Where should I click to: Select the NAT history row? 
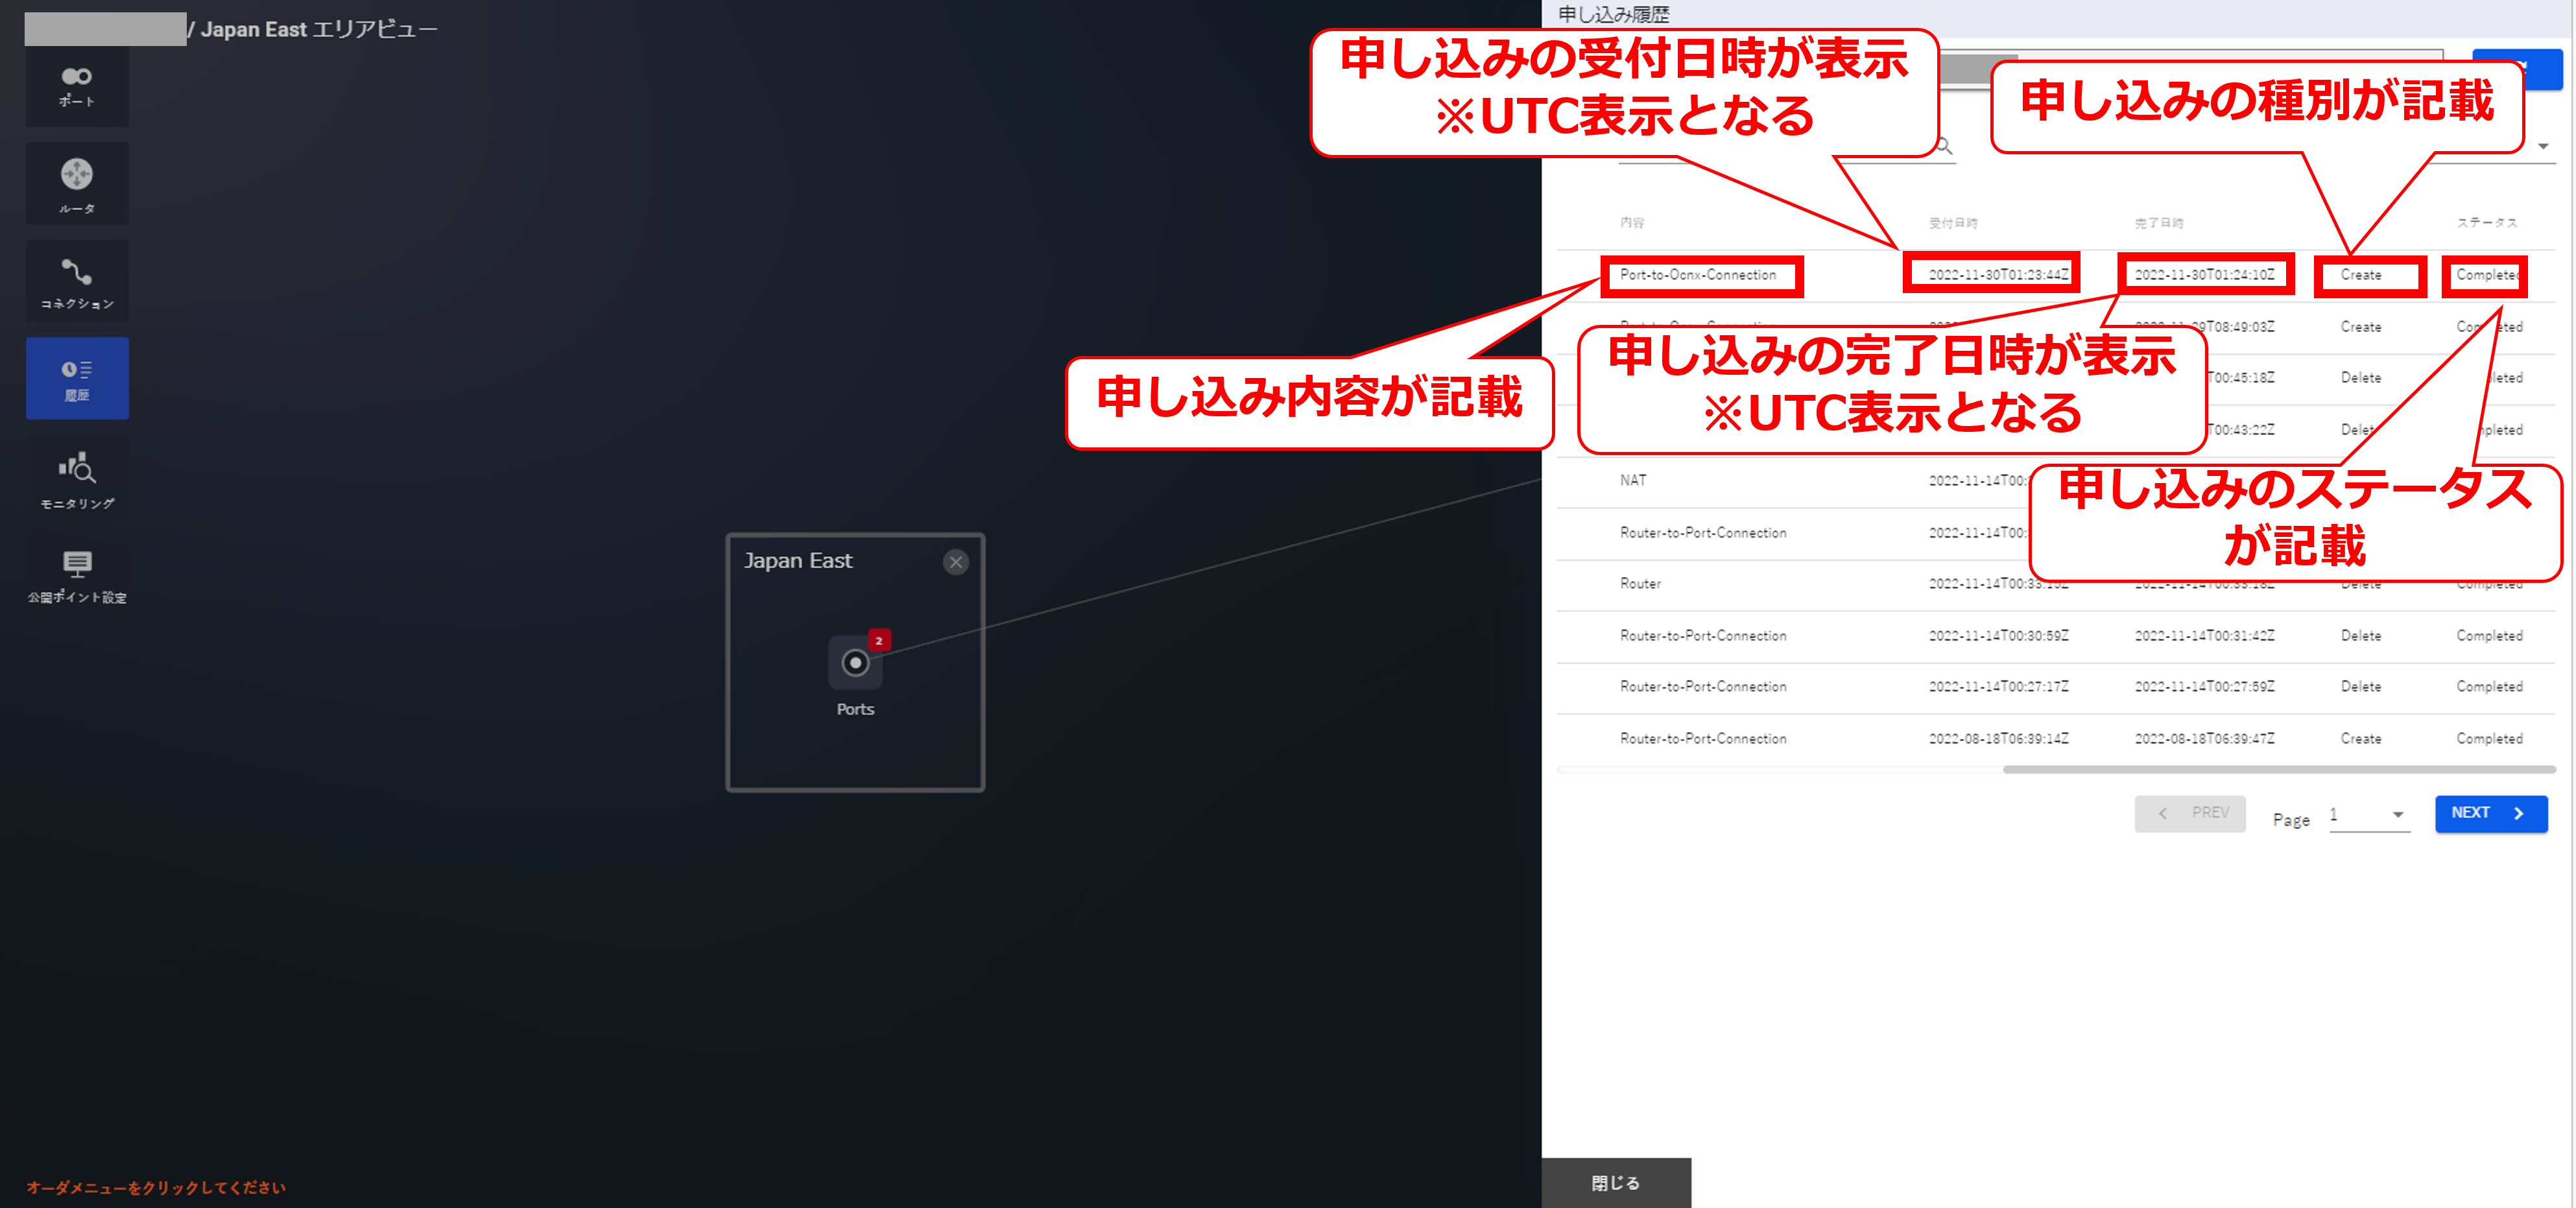1633,481
